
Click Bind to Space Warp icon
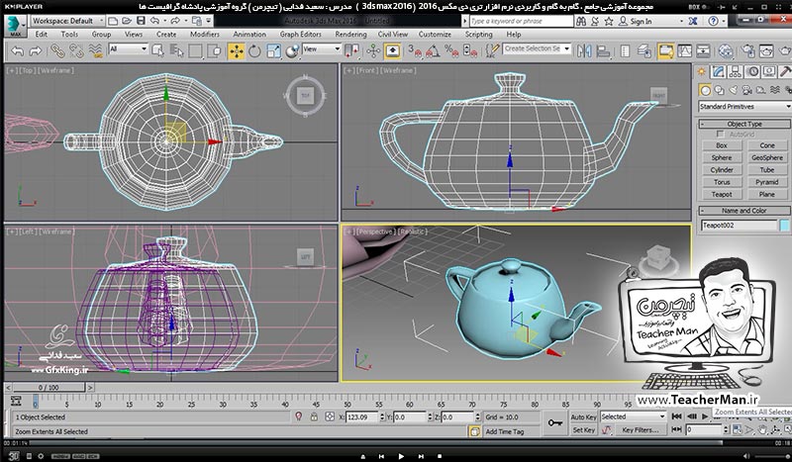95,51
